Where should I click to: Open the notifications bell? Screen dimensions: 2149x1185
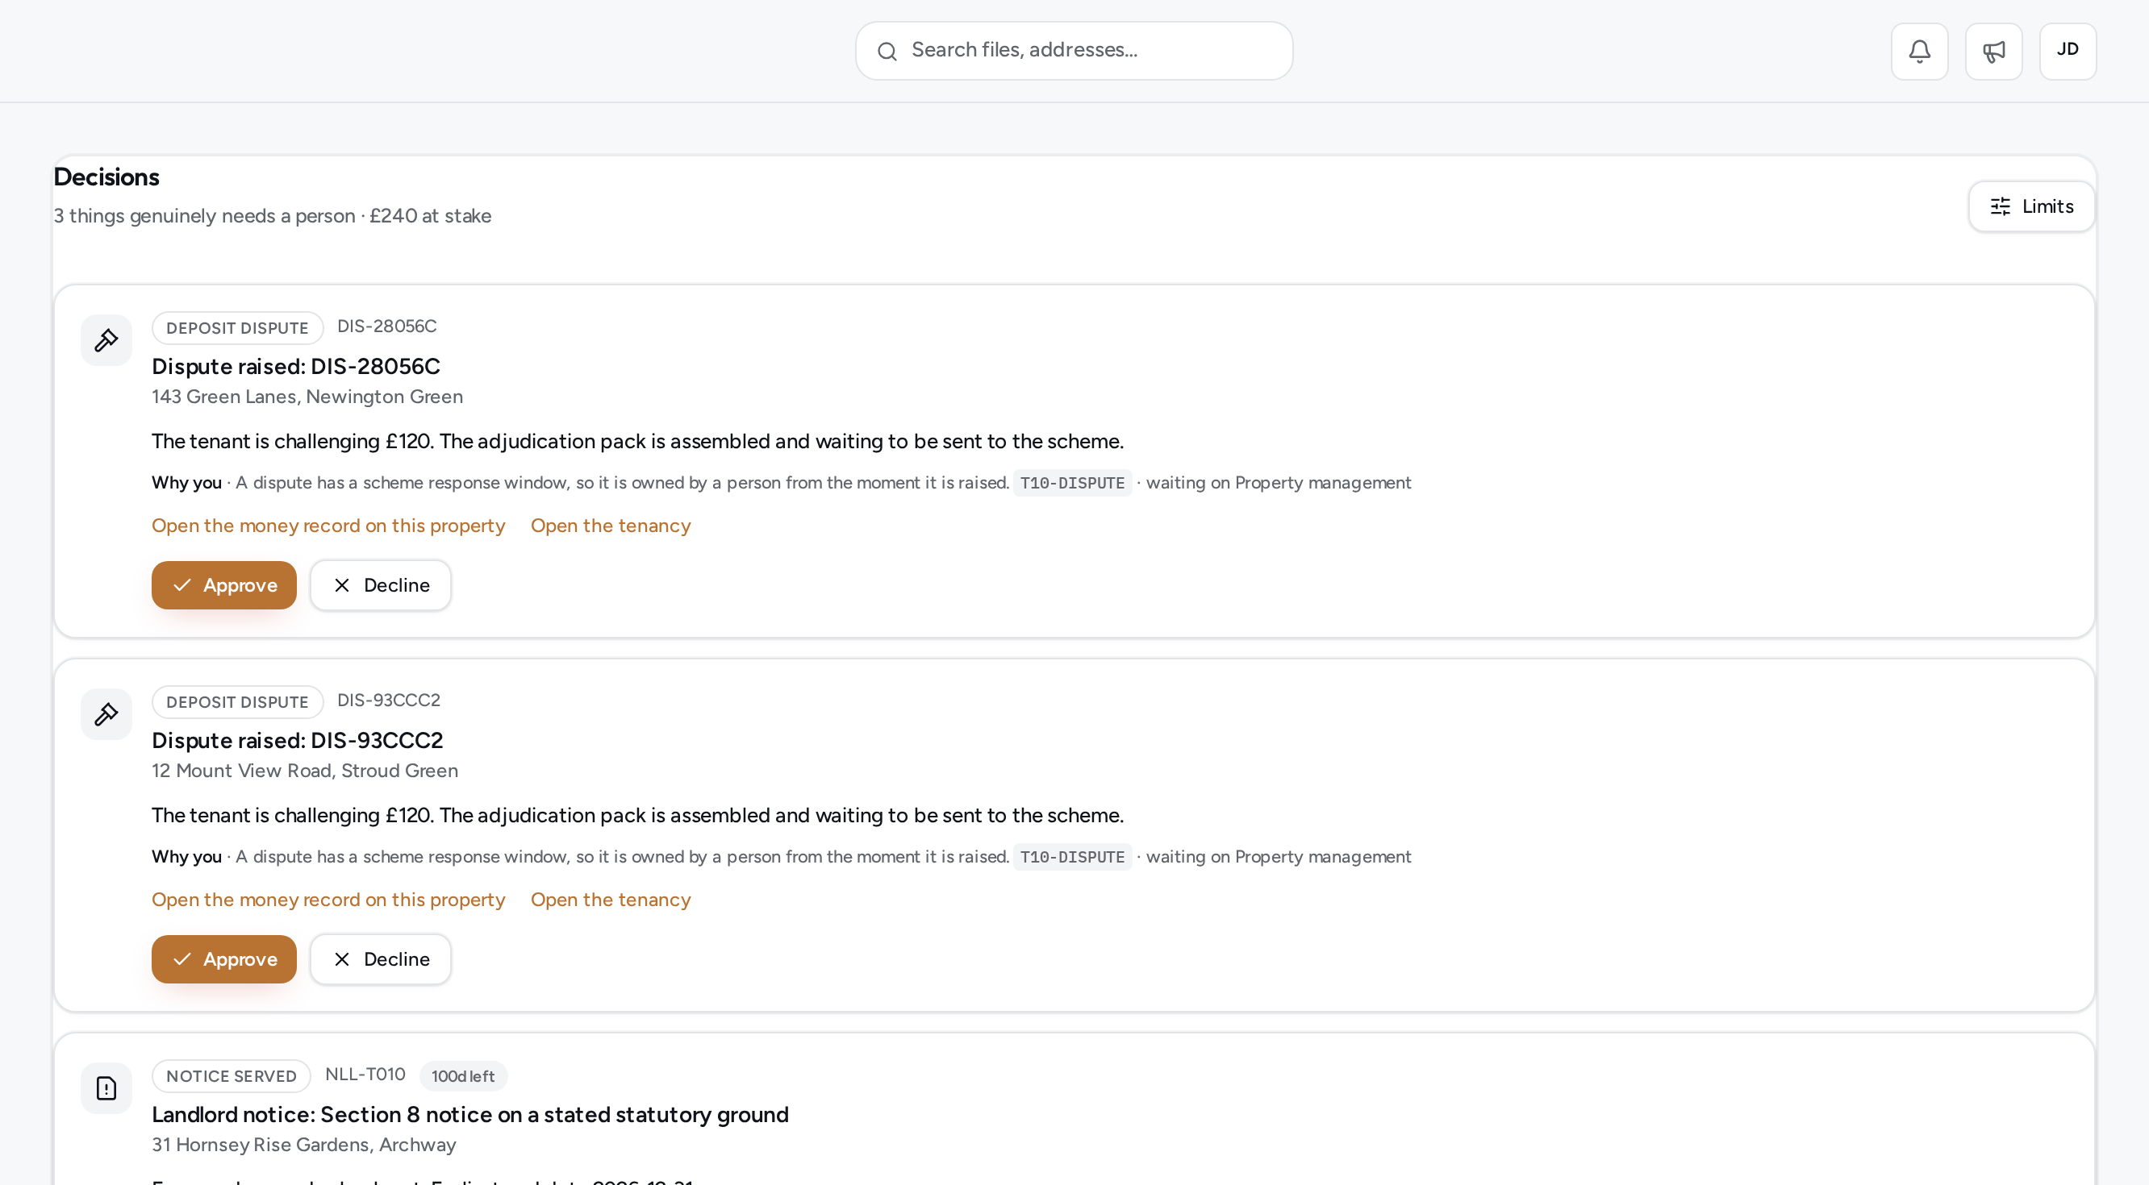pos(1919,51)
